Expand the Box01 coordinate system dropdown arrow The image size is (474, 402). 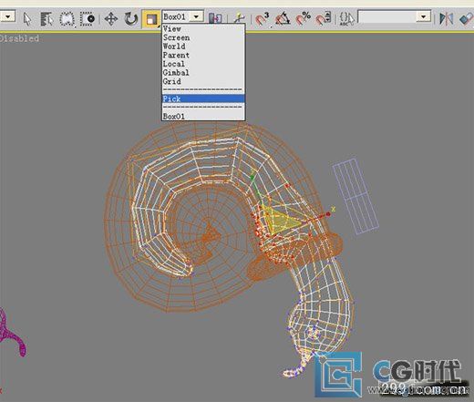(x=196, y=16)
